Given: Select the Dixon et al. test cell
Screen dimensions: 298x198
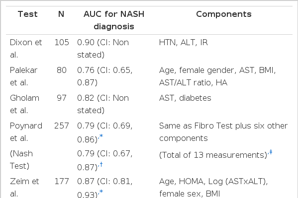Looking at the screenshot, I should tap(26, 49).
